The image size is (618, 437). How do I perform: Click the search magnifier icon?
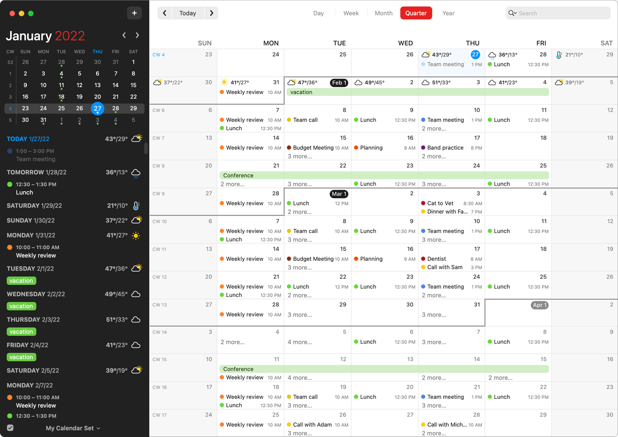512,13
